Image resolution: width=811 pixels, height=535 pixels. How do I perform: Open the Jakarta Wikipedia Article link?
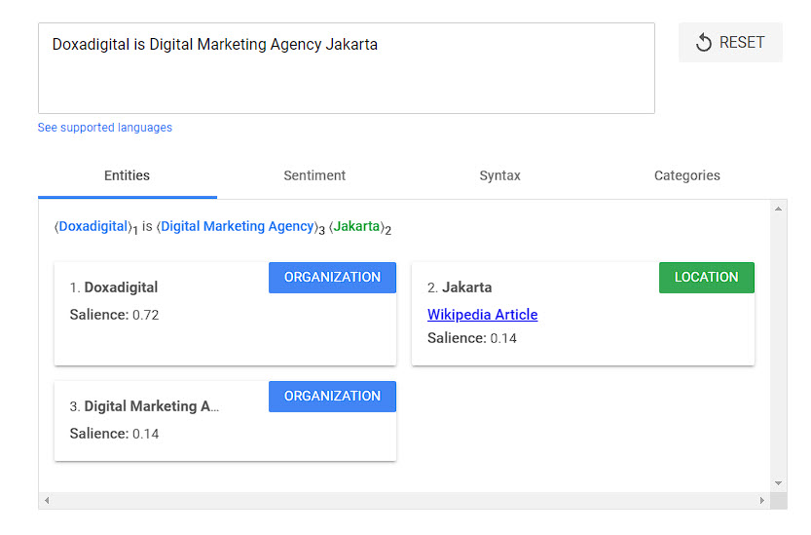point(483,315)
